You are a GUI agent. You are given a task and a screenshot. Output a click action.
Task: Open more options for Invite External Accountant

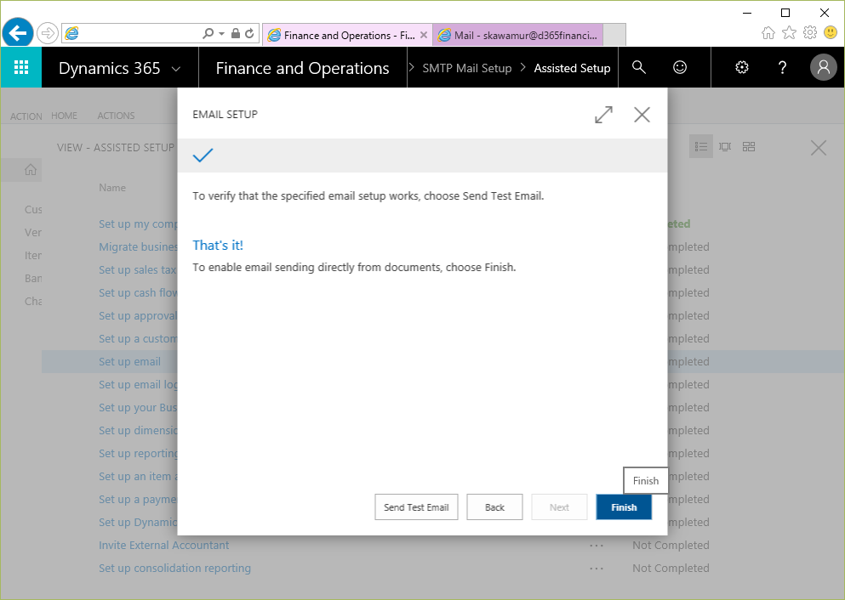coord(597,546)
